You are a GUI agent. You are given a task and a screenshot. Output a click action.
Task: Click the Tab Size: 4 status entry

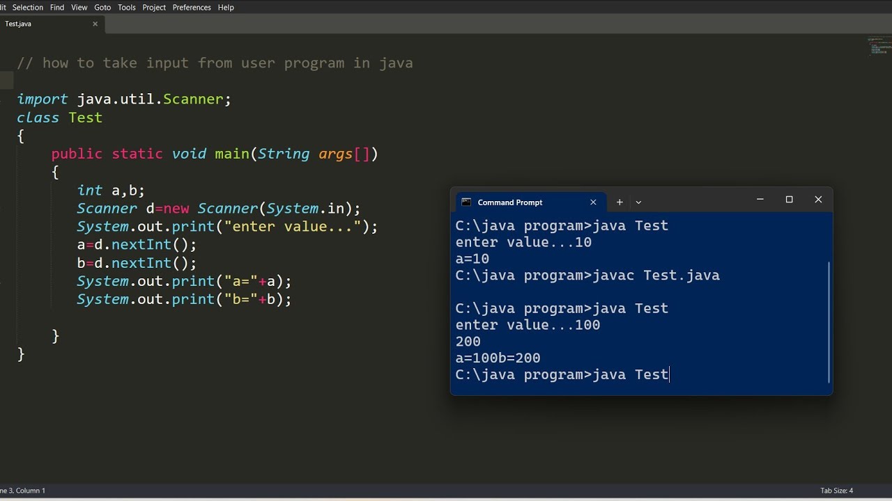point(836,491)
